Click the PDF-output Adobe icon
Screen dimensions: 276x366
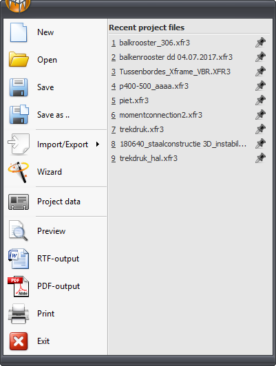pos(19,286)
